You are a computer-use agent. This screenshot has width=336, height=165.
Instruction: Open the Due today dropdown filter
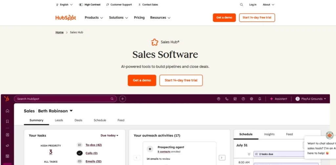pyautogui.click(x=109, y=135)
